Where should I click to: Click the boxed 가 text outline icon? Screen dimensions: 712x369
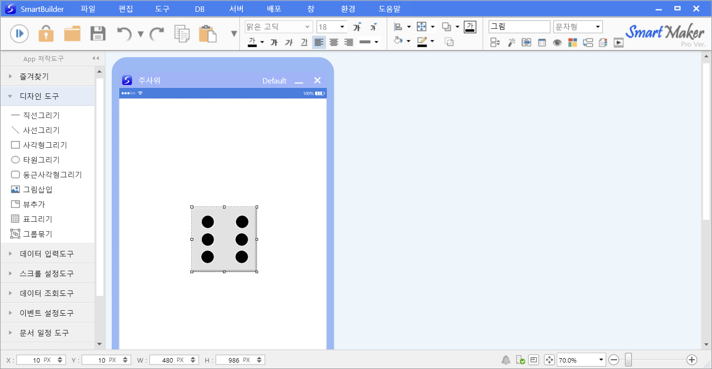click(x=470, y=27)
